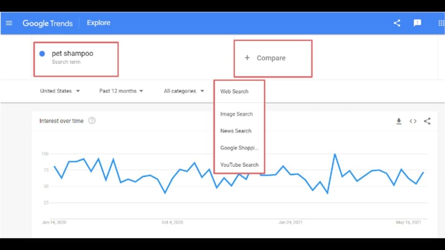Expand the United States region dropdown

[60, 91]
